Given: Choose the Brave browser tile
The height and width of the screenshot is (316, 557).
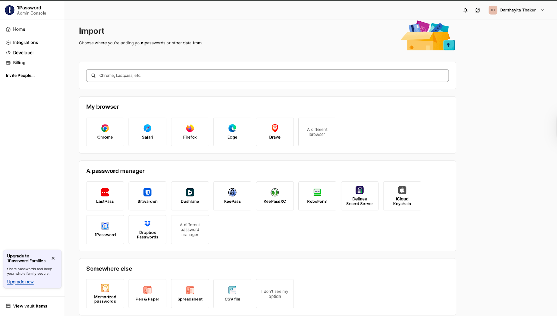Looking at the screenshot, I should click(275, 132).
